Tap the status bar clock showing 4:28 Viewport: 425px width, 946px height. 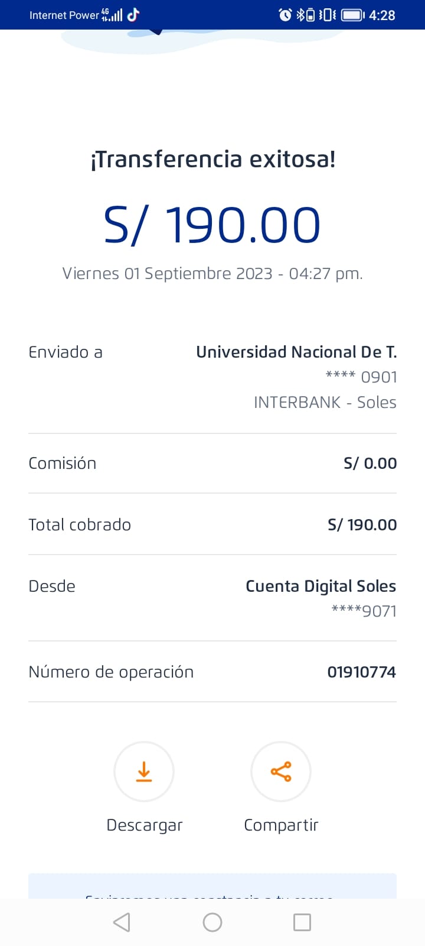382,15
